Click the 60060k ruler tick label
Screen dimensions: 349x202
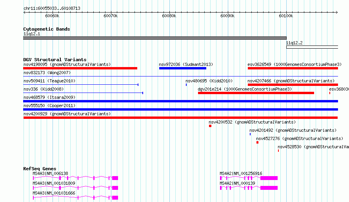point(52,16)
